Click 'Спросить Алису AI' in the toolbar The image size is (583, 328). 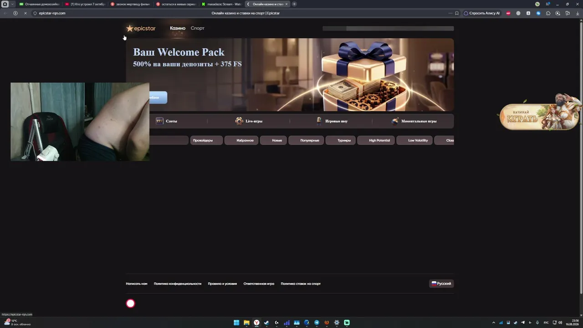482,13
